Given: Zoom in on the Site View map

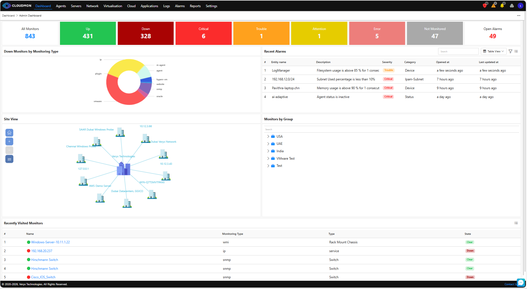Looking at the screenshot, I should pos(9,141).
